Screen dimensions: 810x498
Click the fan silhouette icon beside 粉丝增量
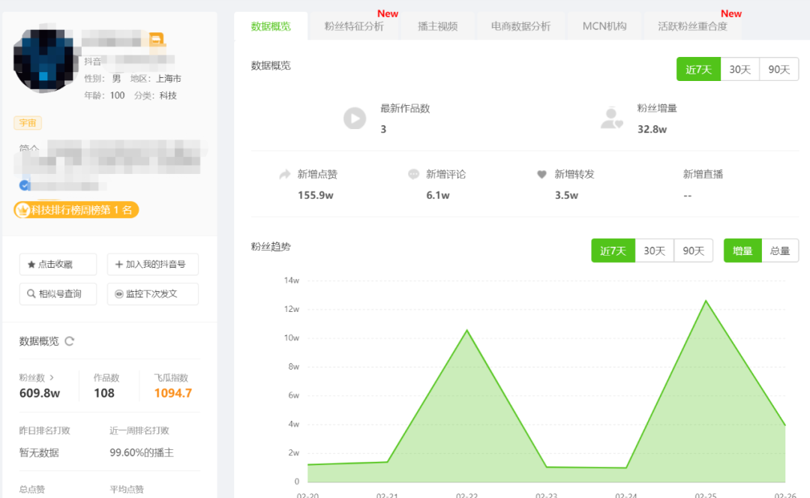[x=612, y=118]
